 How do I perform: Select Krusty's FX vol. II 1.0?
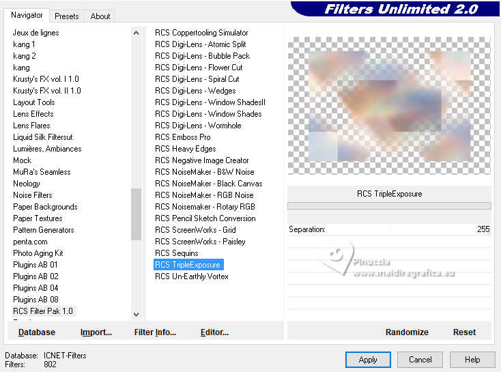47,91
